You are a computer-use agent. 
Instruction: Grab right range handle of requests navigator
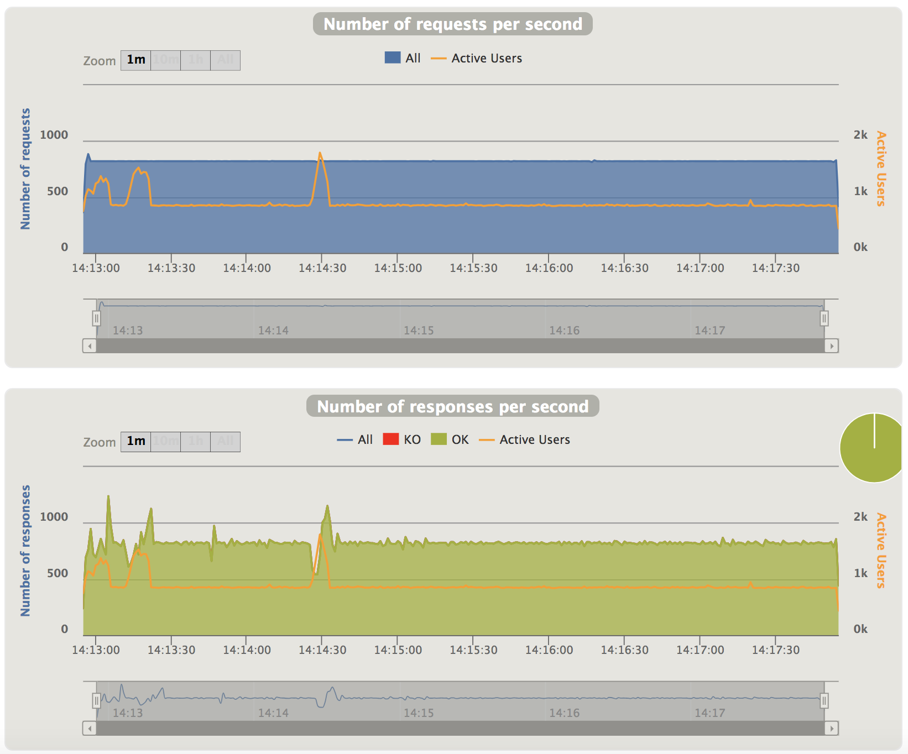pyautogui.click(x=824, y=318)
